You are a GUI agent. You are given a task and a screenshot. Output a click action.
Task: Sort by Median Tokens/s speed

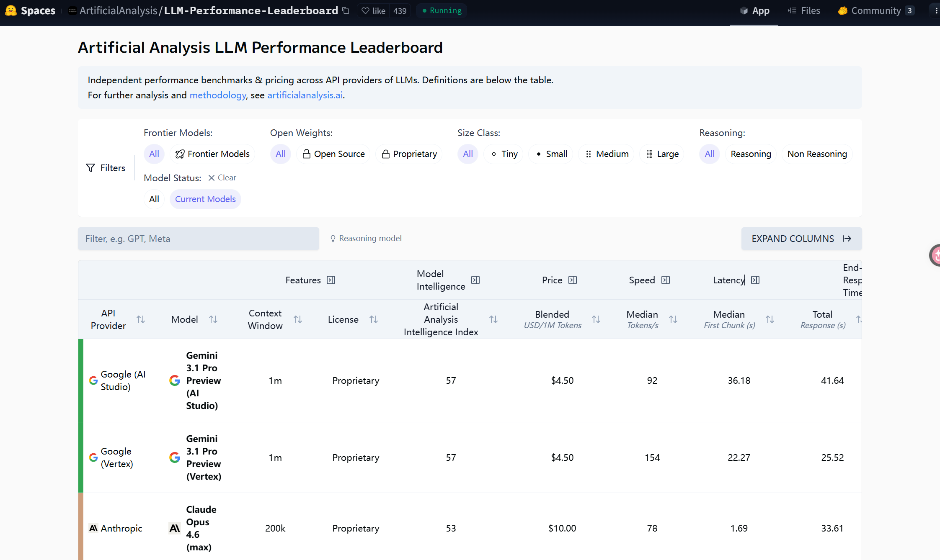click(673, 319)
